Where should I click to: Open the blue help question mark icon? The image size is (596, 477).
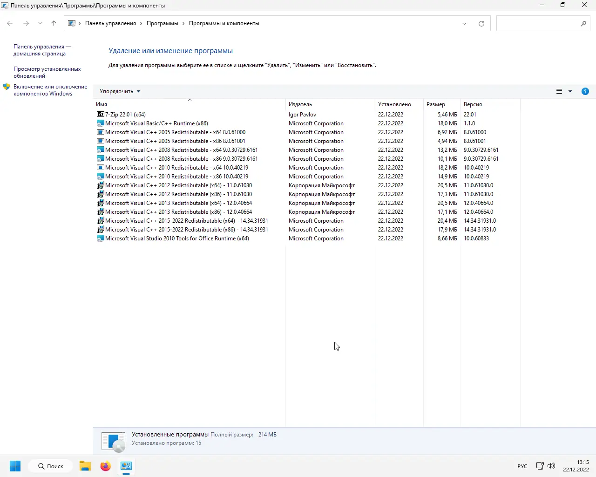[x=585, y=91]
